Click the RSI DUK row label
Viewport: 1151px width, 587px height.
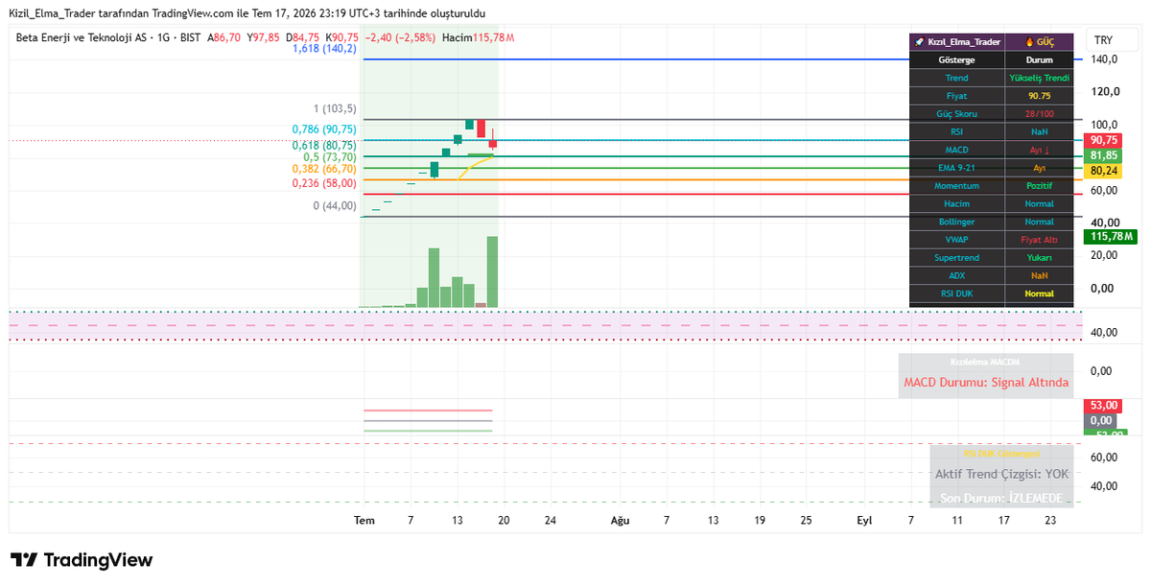(x=956, y=293)
